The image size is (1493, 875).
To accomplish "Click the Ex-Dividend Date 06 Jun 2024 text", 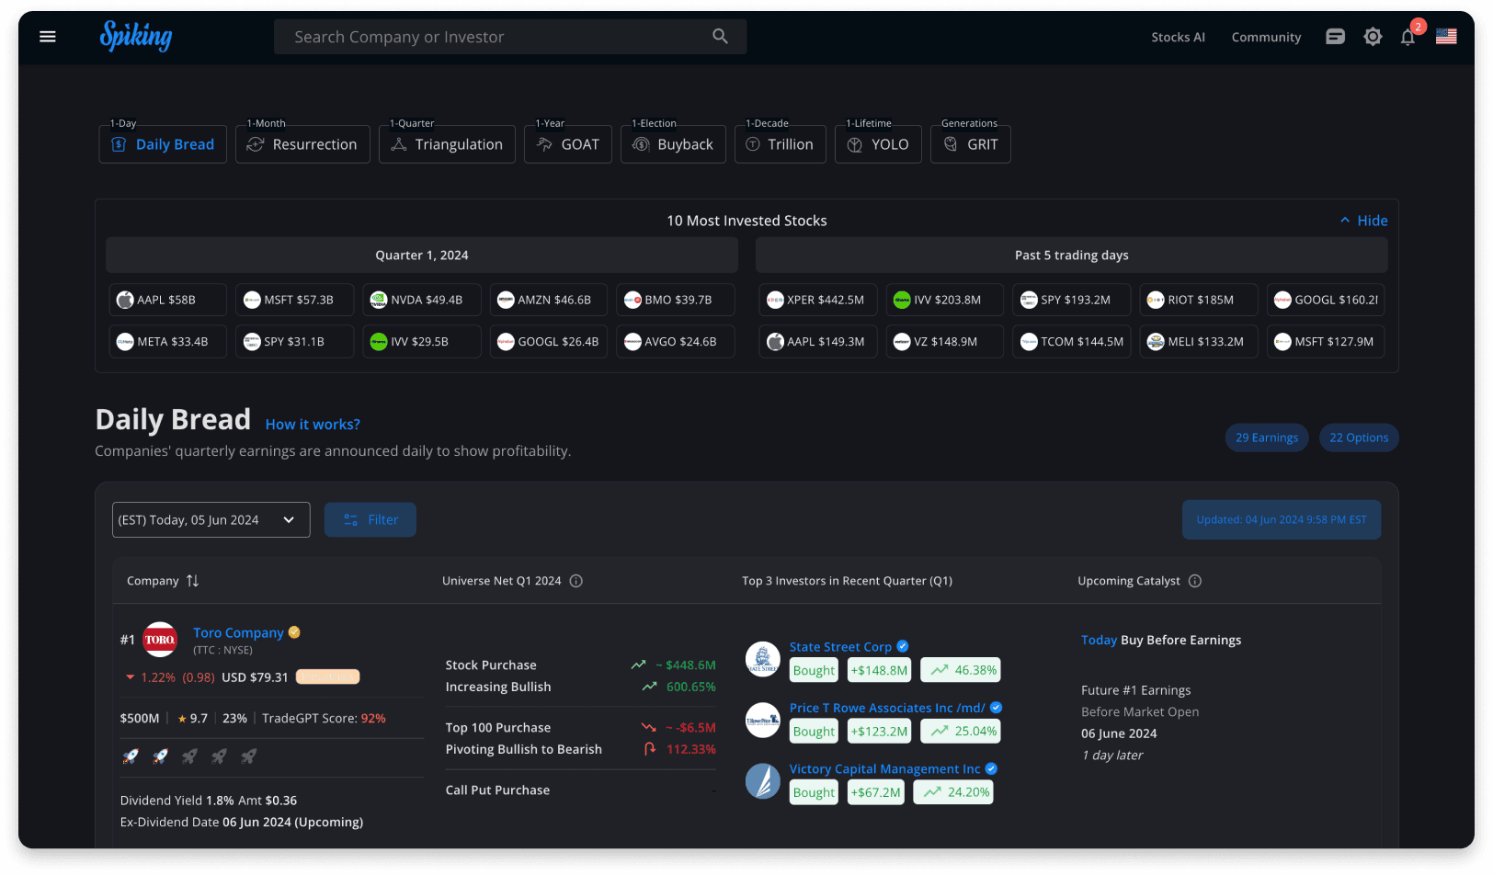I will pyautogui.click(x=242, y=823).
